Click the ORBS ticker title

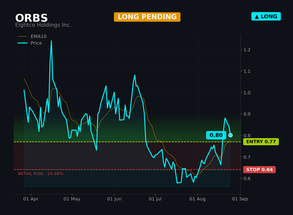point(32,18)
